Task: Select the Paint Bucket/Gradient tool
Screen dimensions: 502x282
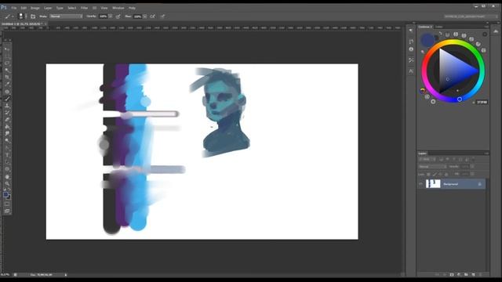Action: (x=7, y=127)
